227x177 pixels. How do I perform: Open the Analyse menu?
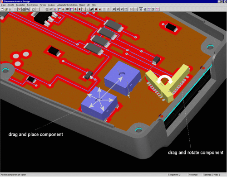(51, 5)
